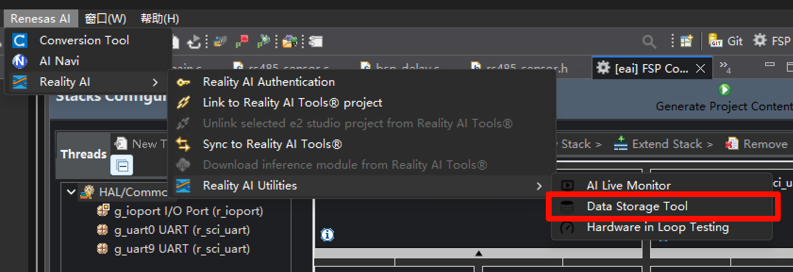Select g_ioport I/O Port (r_ioport)
The image size is (793, 272).
[180, 211]
